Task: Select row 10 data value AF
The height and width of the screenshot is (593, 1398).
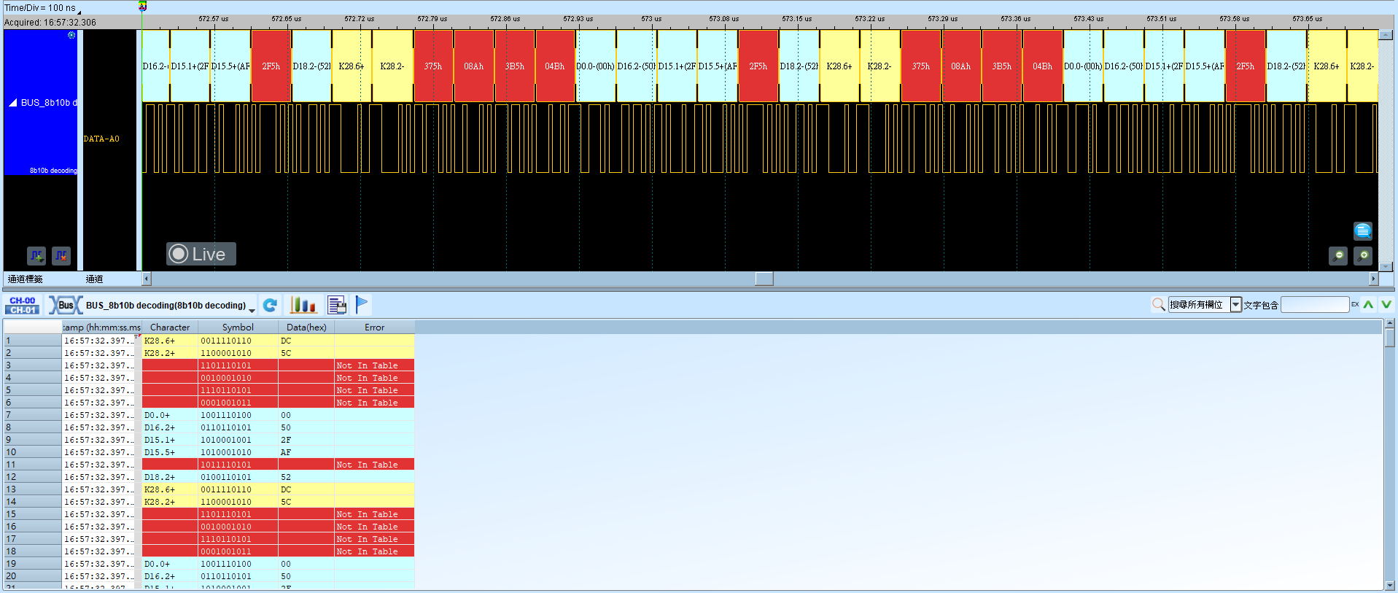Action: (x=306, y=452)
